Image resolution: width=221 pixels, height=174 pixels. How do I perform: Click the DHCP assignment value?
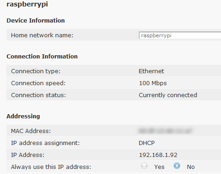147,143
